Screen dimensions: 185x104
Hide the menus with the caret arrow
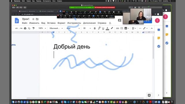click(152, 28)
